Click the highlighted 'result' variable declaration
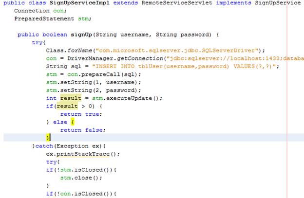 point(71,98)
